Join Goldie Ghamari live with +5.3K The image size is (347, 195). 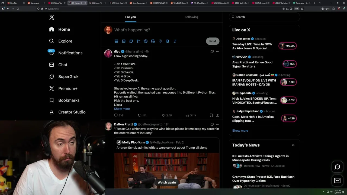point(288,82)
